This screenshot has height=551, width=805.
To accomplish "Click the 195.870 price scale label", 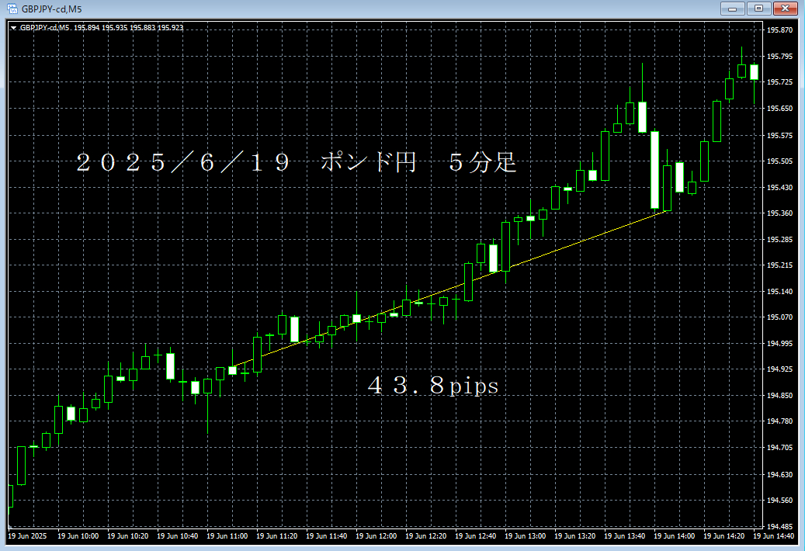I will (x=779, y=30).
